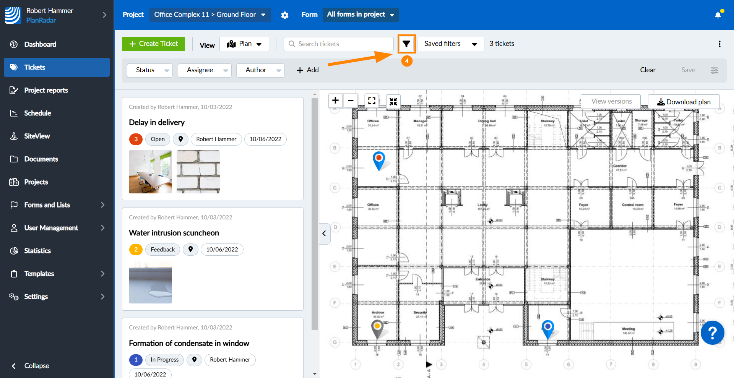Open the Saved filters dropdown
The image size is (734, 378).
[x=451, y=44]
